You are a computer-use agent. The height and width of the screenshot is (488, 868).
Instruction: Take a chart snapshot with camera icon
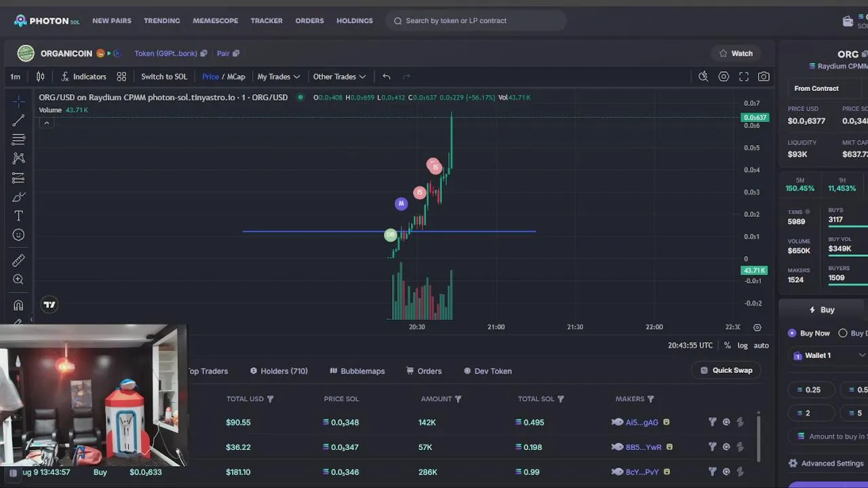click(x=764, y=77)
